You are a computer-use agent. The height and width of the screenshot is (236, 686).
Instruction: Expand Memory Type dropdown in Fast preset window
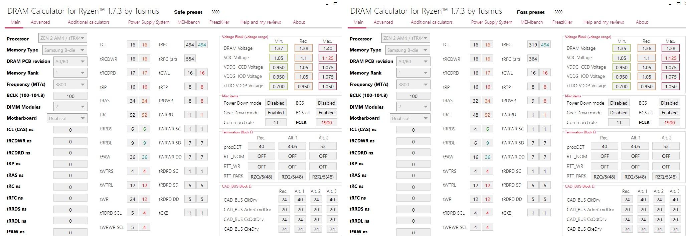coord(408,50)
